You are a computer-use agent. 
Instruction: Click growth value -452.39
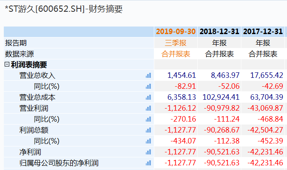click(271, 141)
